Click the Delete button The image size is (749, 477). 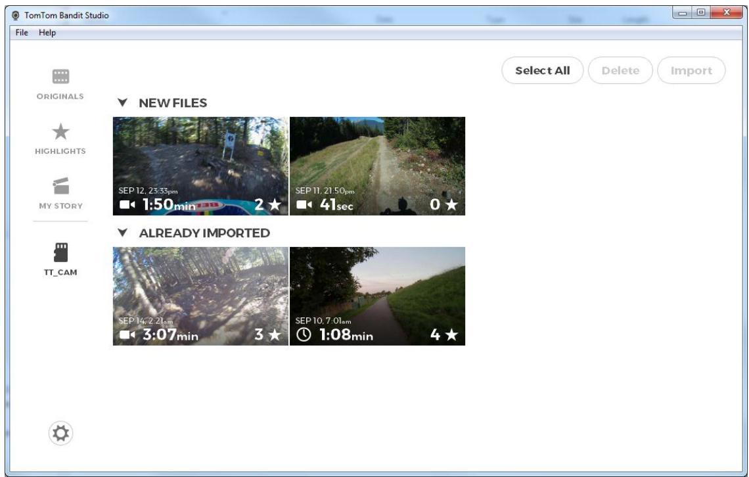(620, 70)
